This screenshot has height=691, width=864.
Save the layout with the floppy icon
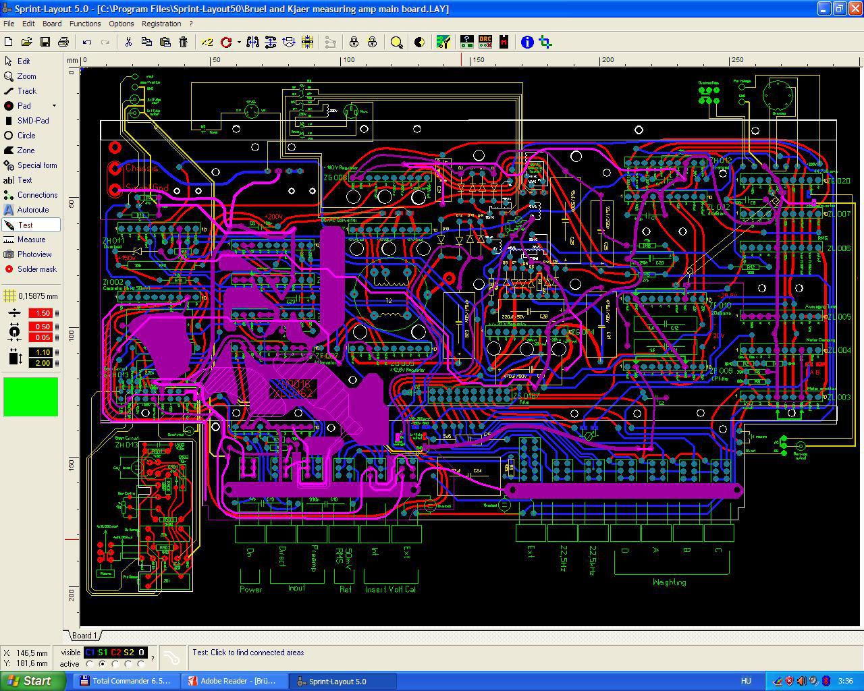(x=45, y=42)
